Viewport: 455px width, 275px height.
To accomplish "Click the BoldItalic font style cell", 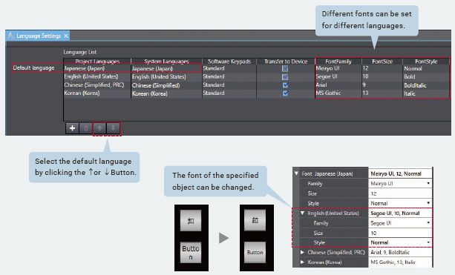I will tap(426, 85).
